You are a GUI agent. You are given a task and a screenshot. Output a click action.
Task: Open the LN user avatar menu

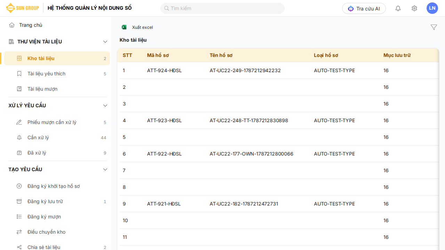(x=432, y=8)
